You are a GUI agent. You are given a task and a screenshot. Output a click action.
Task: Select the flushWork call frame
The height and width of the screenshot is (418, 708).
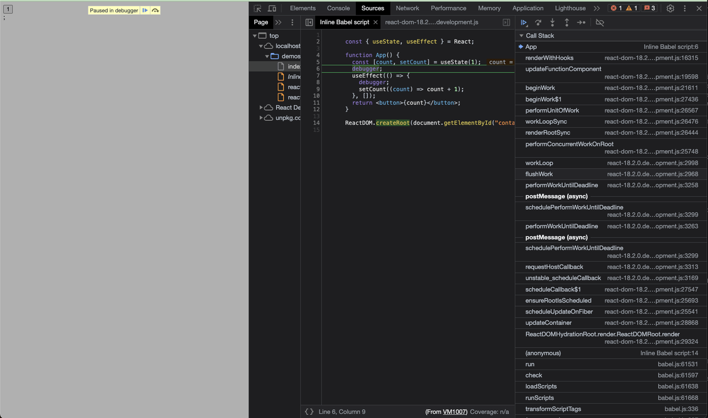pyautogui.click(x=611, y=174)
